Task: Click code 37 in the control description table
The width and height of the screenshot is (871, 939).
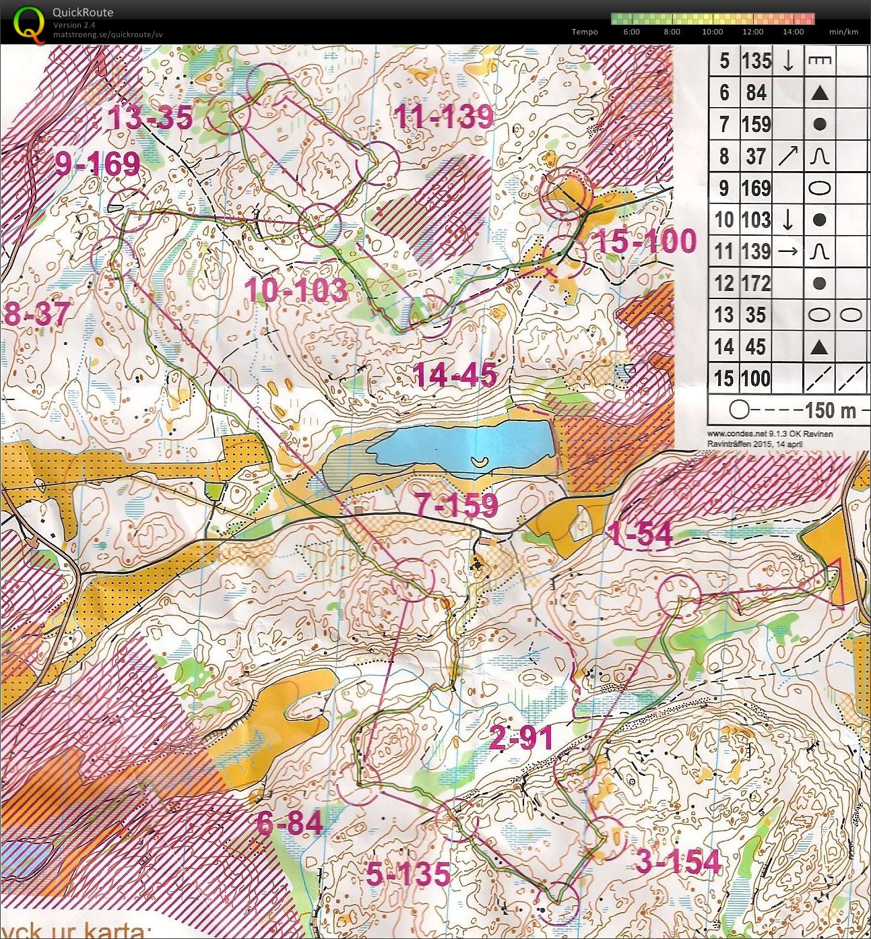Action: pyautogui.click(x=756, y=156)
